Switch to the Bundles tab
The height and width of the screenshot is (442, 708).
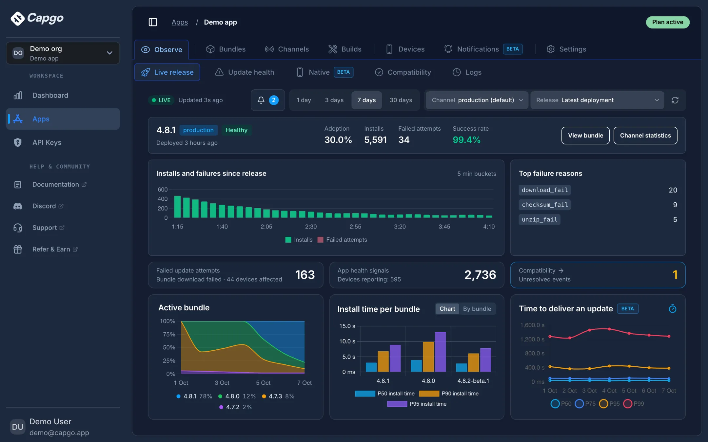(x=226, y=49)
